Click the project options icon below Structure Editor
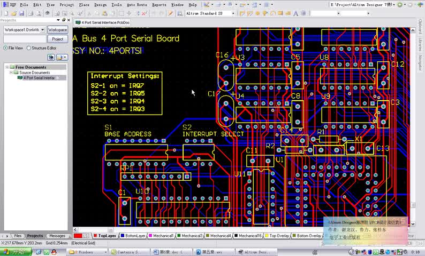This screenshot has width=425, height=256. 51,57
